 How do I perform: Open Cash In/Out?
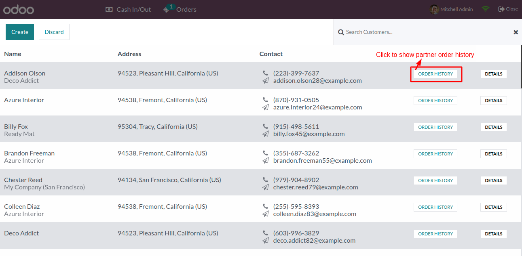(x=128, y=9)
